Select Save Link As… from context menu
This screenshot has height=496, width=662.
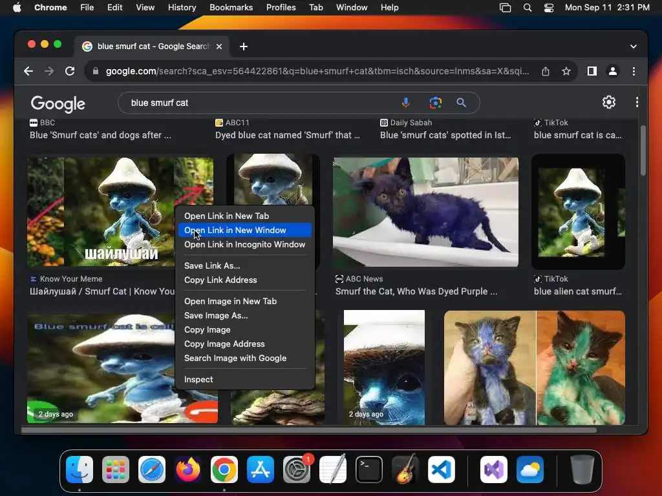(x=245, y=265)
